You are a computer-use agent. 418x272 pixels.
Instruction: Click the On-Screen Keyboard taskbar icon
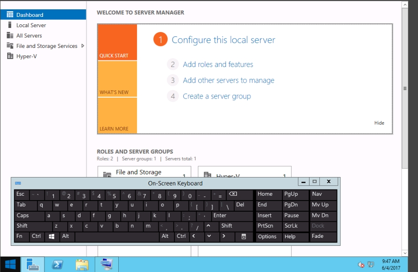tap(107, 264)
